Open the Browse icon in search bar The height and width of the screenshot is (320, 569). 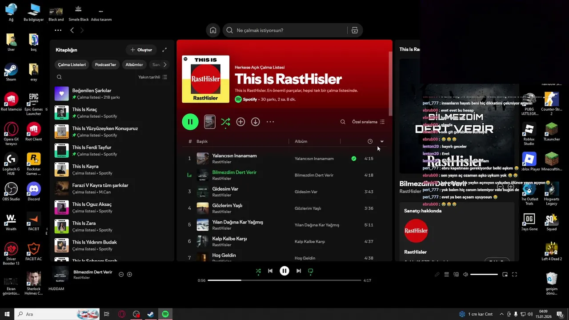(x=354, y=30)
